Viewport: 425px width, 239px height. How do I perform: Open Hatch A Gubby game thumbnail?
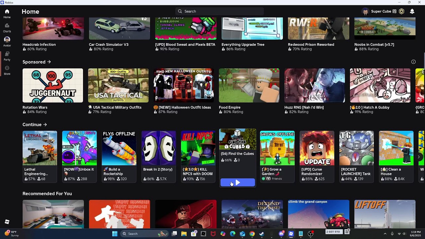tap(380, 85)
